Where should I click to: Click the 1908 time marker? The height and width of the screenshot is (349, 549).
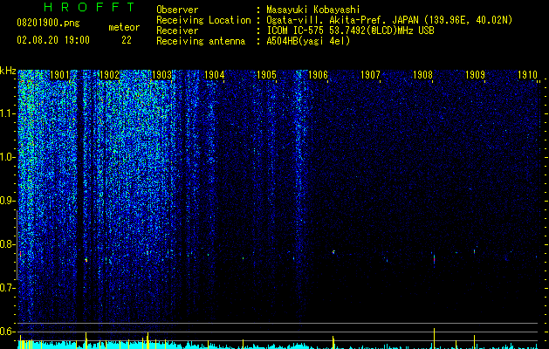click(422, 74)
